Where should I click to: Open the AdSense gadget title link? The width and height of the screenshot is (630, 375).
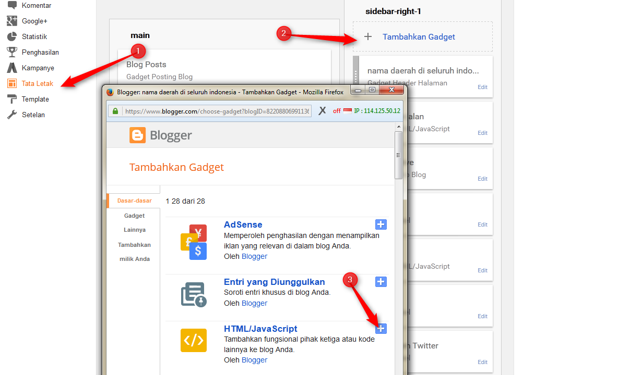tap(244, 224)
